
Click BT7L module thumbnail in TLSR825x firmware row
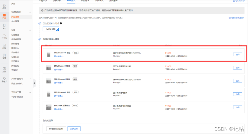(48, 81)
